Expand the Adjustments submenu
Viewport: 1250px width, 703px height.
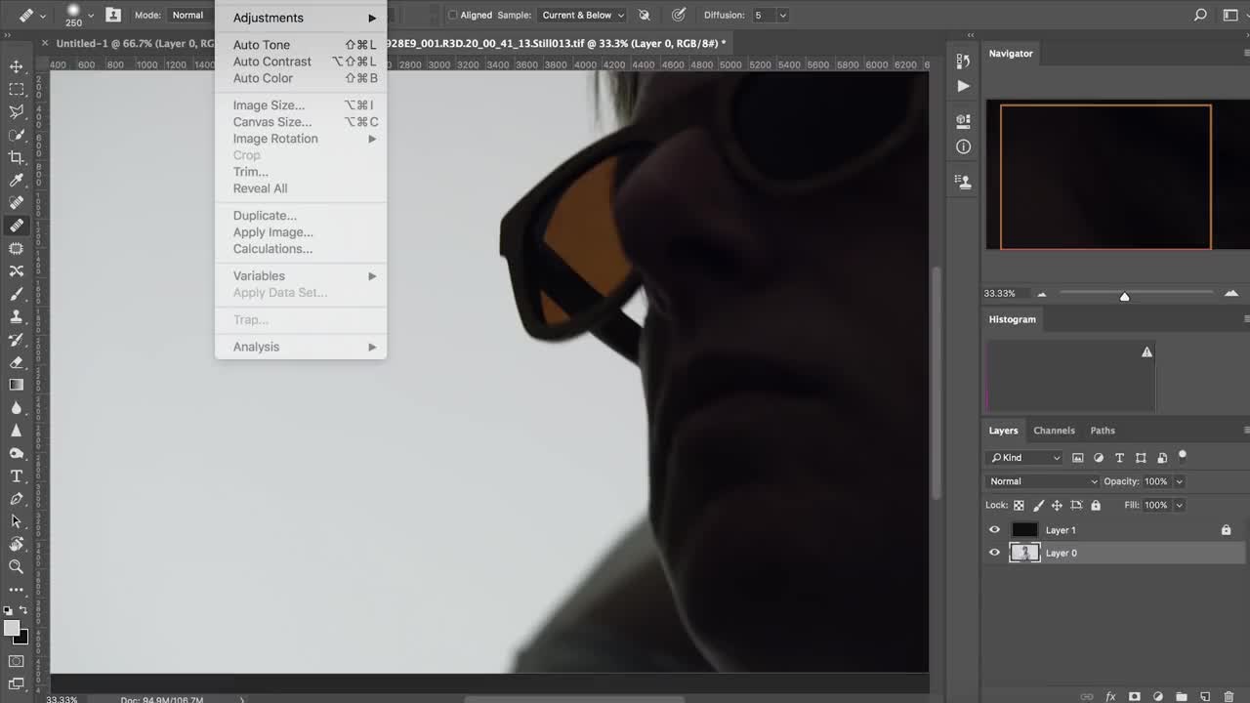click(x=301, y=18)
